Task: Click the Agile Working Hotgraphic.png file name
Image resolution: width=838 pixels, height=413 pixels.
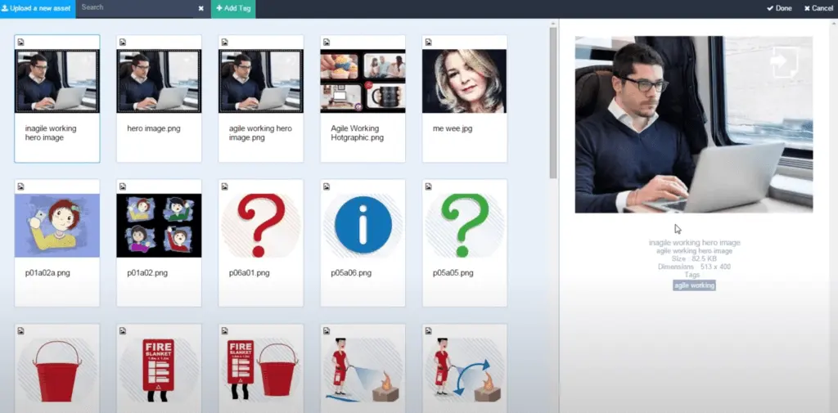Action: [357, 133]
